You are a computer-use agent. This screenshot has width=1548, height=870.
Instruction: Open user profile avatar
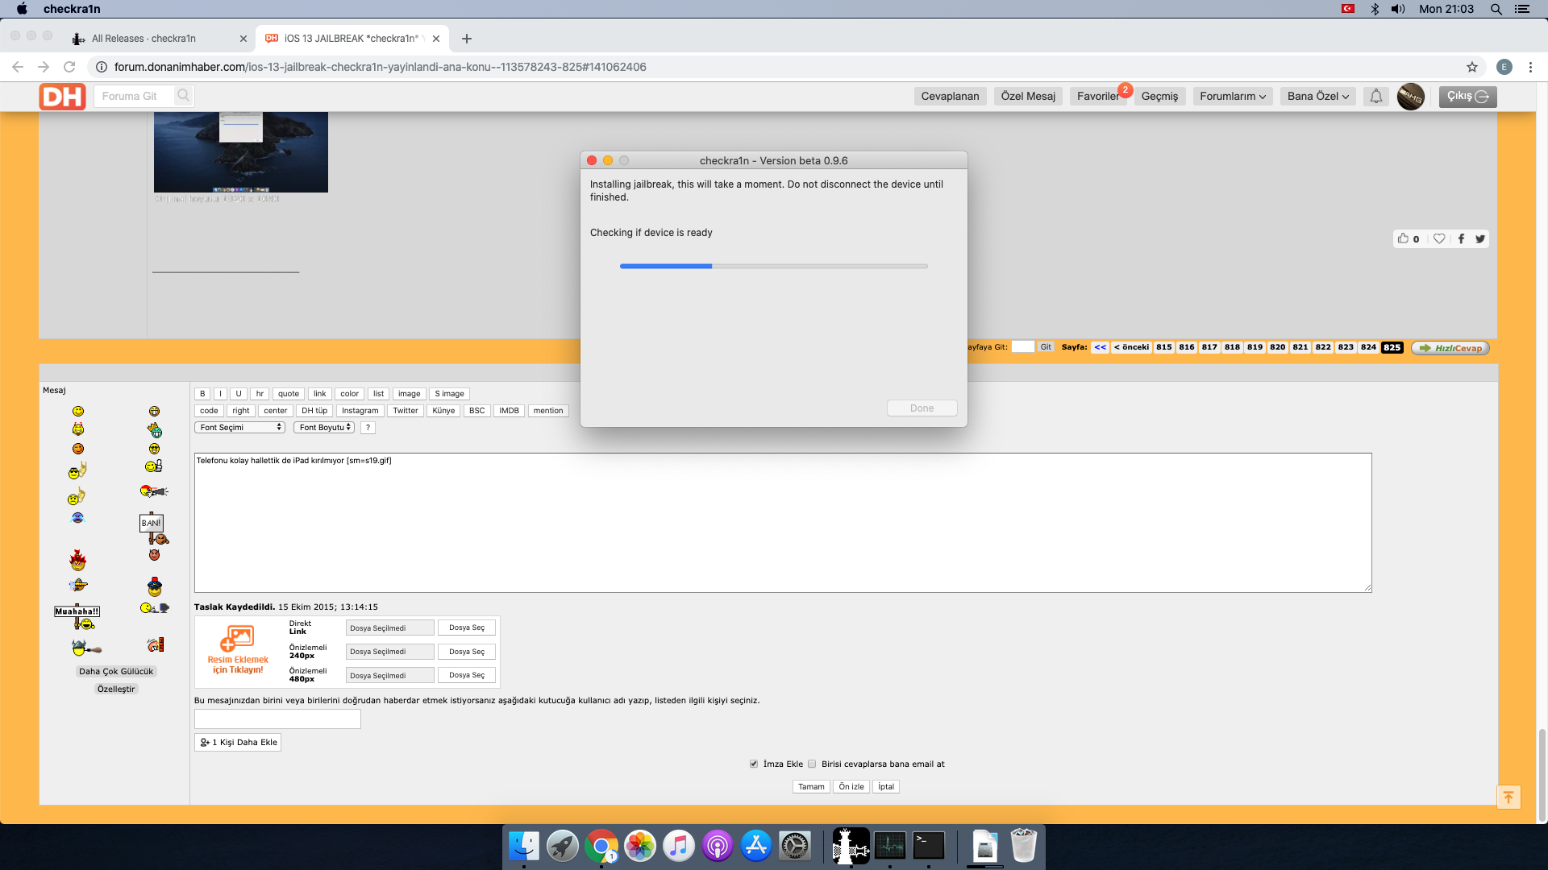point(1411,97)
